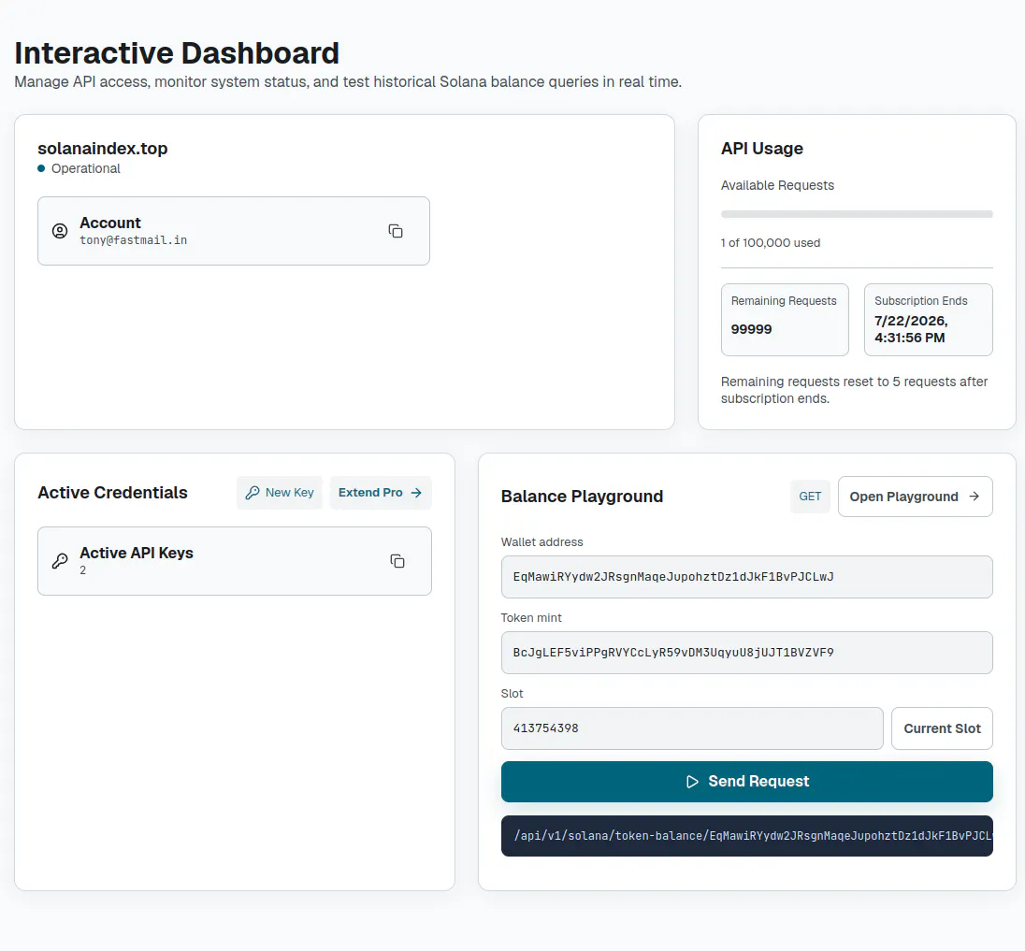Viewport: 1025px width, 951px height.
Task: Click the Subscription Ends date card
Action: (x=929, y=320)
